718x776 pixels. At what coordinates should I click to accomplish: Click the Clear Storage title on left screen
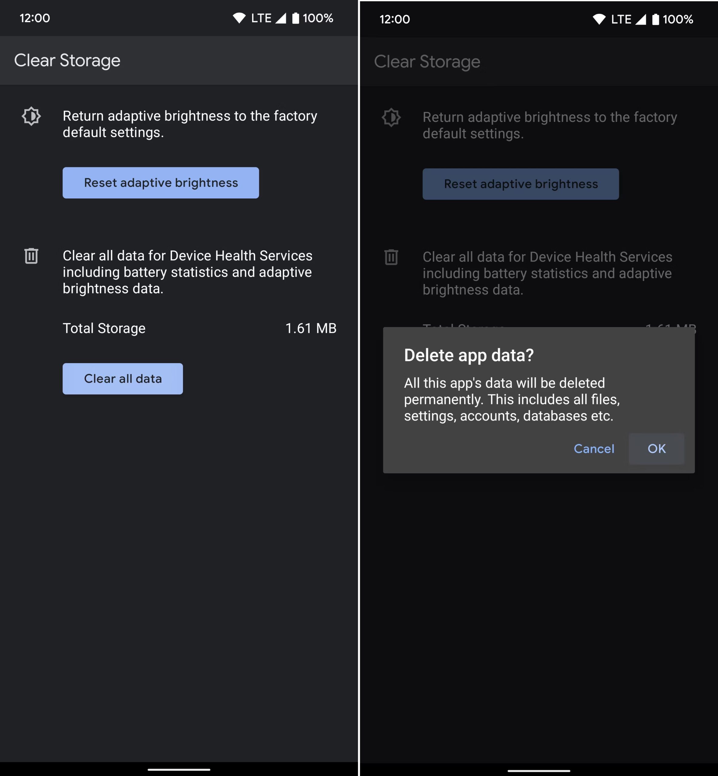pos(67,60)
